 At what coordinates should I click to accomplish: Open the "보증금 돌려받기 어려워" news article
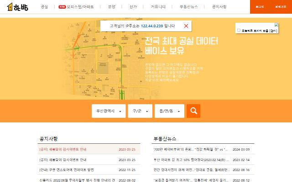[x=191, y=180]
